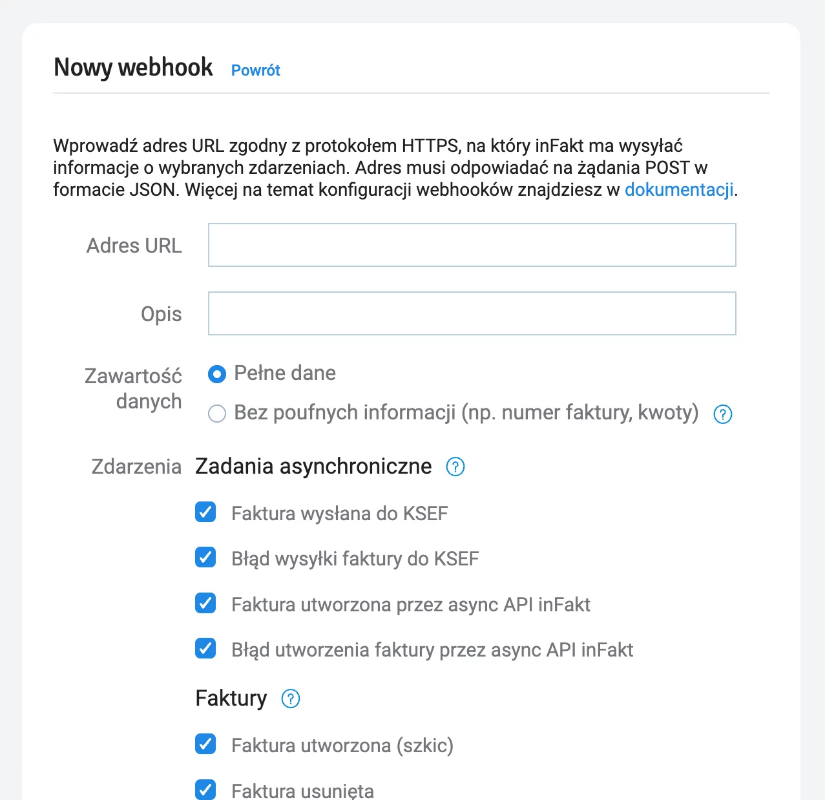Toggle the Faktura usunięta checkbox
This screenshot has height=800, width=825.
205,790
